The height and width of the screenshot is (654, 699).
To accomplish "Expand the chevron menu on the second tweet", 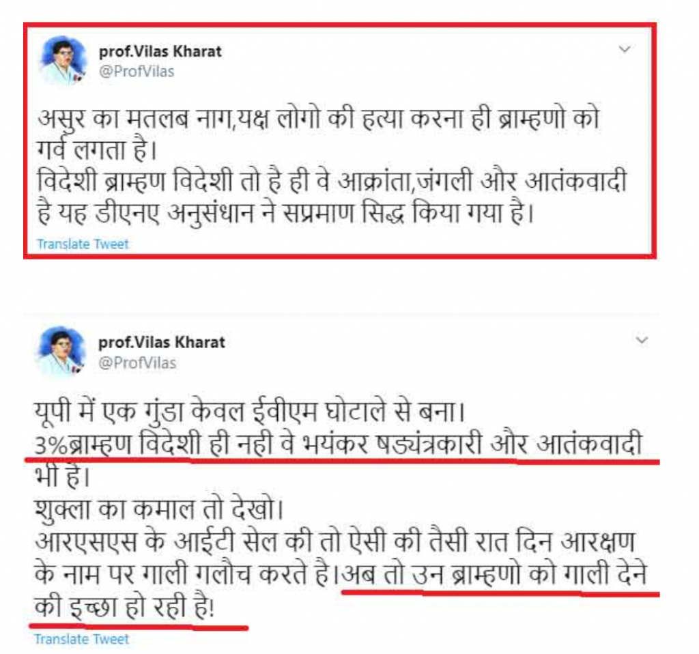I will 641,341.
